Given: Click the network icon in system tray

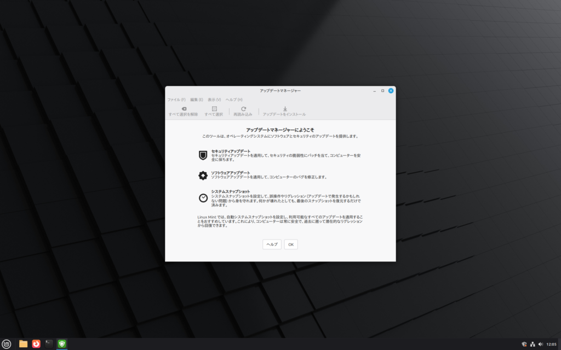Looking at the screenshot, I should click(533, 345).
